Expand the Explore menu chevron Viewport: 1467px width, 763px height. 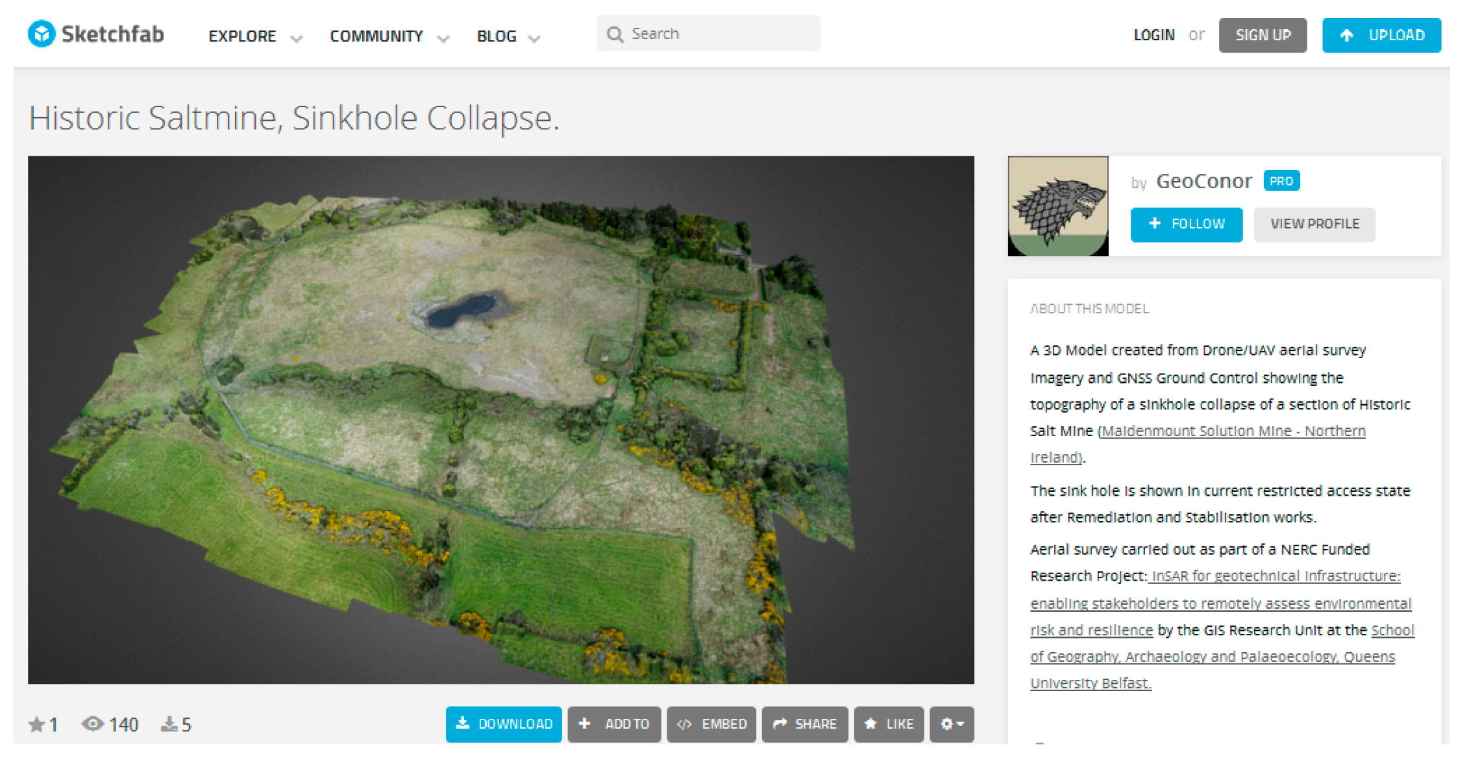(x=297, y=38)
